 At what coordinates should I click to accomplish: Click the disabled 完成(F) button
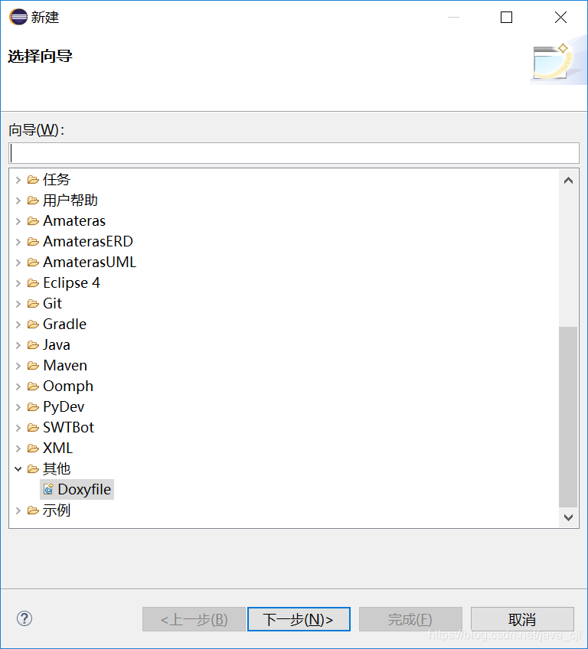click(x=410, y=619)
